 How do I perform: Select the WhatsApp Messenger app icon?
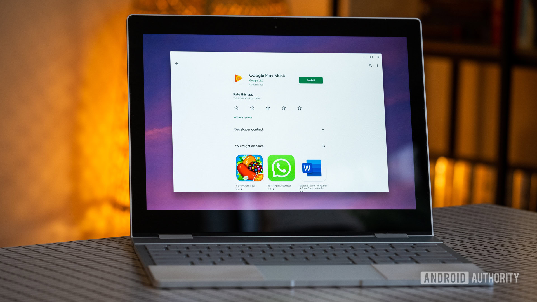point(281,168)
